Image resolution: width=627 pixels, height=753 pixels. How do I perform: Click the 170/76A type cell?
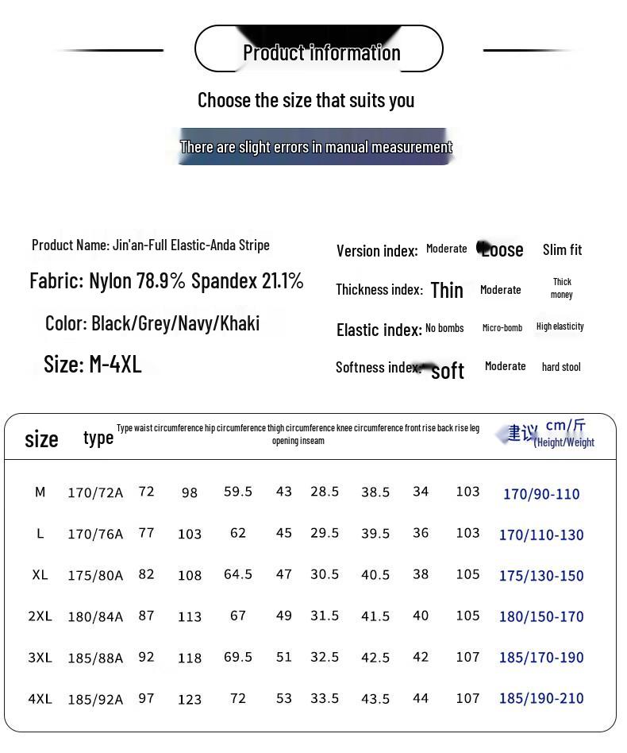click(x=95, y=535)
